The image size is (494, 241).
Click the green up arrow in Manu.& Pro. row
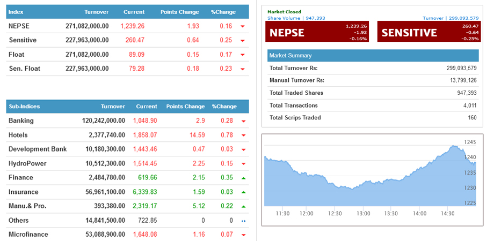tap(243, 206)
